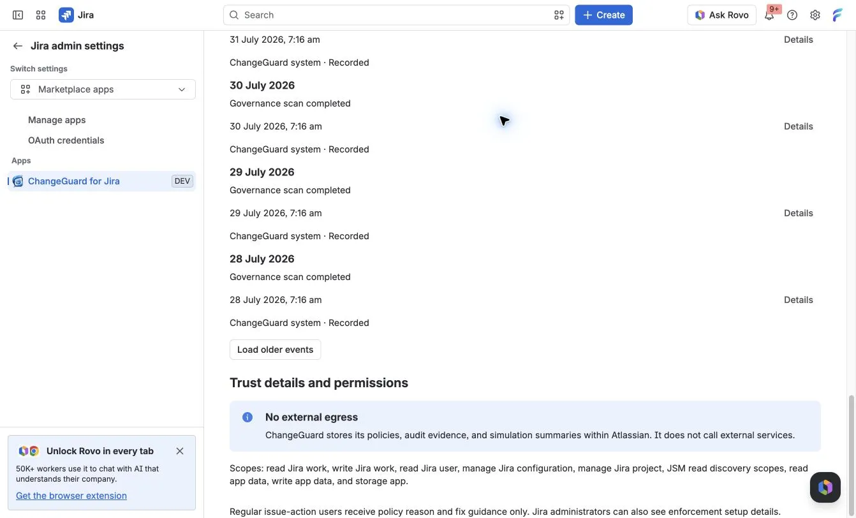The height and width of the screenshot is (518, 856).
Task: Open the help question mark icon
Action: tap(792, 15)
